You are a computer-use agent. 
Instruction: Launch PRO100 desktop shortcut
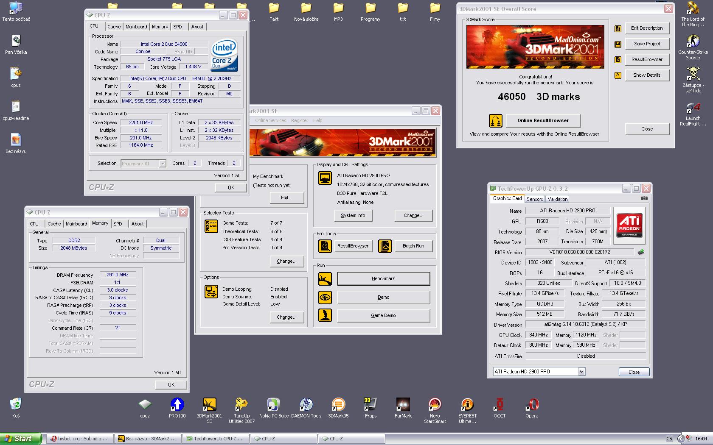point(177,408)
